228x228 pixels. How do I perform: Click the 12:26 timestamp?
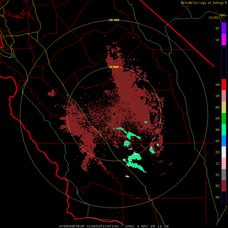coord(164,226)
